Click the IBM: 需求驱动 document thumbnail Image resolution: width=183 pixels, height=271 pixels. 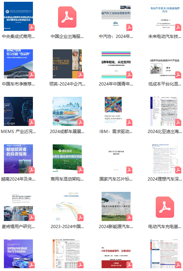point(116,111)
